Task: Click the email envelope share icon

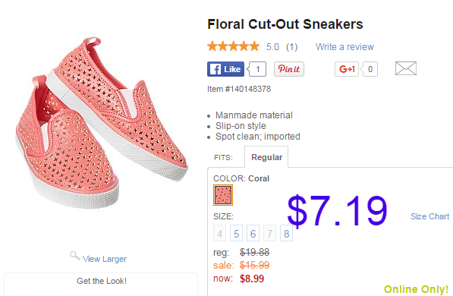Action: tap(406, 68)
